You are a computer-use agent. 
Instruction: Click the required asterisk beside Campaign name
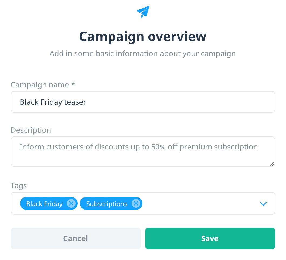[x=73, y=84]
